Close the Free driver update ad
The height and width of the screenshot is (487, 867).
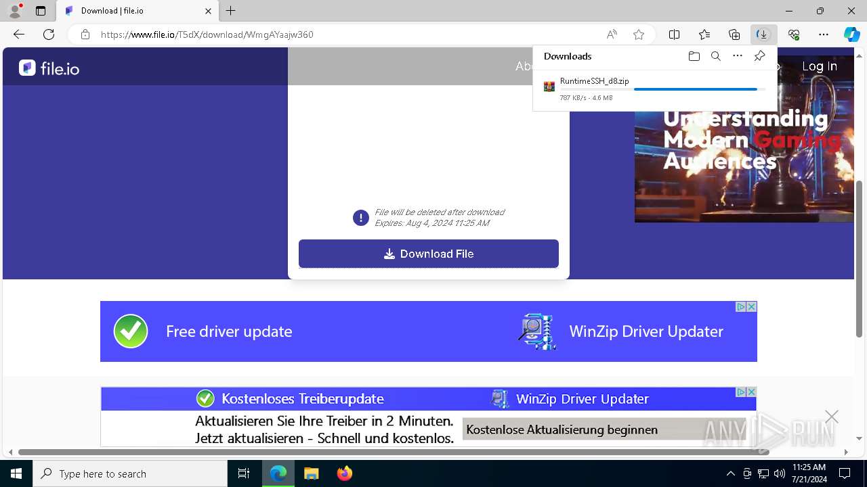751,306
